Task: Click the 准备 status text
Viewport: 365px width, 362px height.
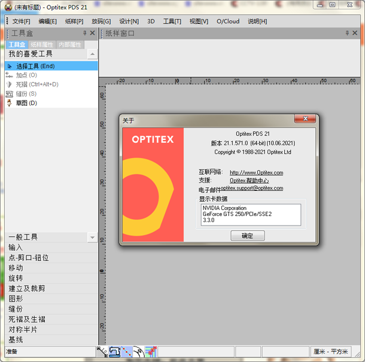Action: click(x=11, y=351)
